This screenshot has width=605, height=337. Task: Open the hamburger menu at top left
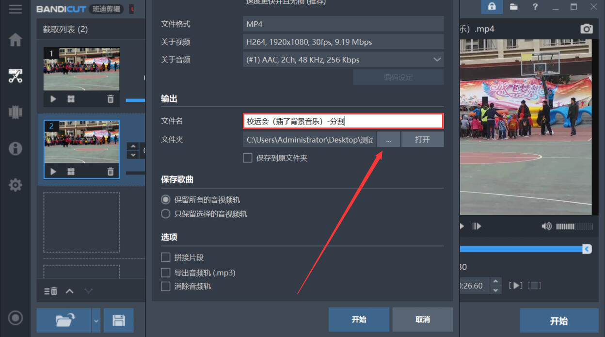click(16, 9)
